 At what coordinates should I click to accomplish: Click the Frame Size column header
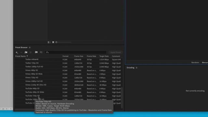tap(79, 56)
